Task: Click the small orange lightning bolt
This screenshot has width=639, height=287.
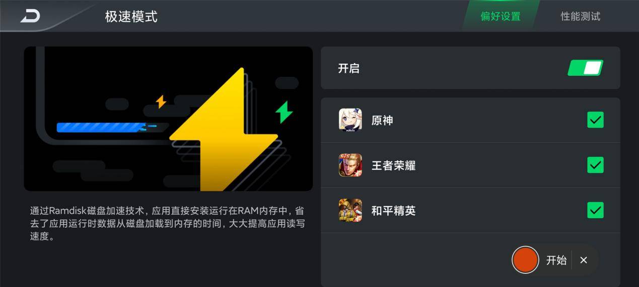Action: (x=161, y=101)
